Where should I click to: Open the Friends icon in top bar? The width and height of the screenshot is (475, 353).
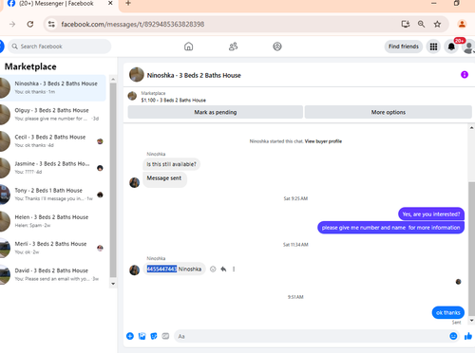233,46
